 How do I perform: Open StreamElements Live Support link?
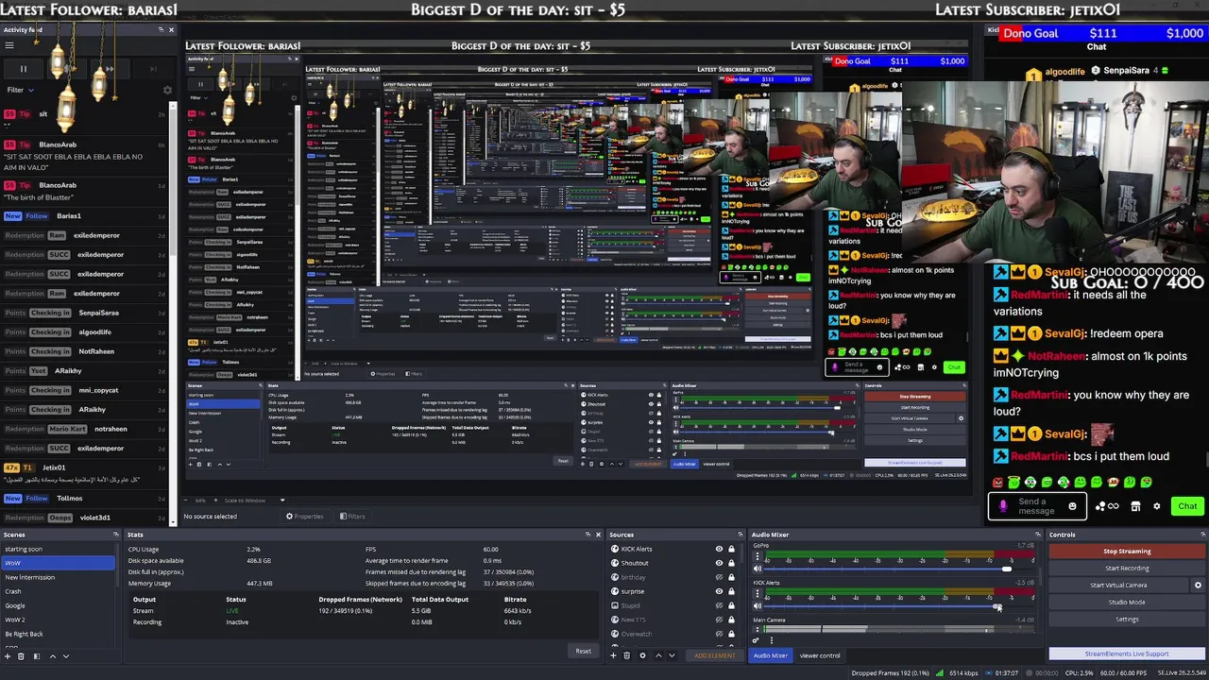pyautogui.click(x=1127, y=654)
